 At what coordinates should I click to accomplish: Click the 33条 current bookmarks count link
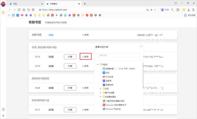tap(51, 35)
